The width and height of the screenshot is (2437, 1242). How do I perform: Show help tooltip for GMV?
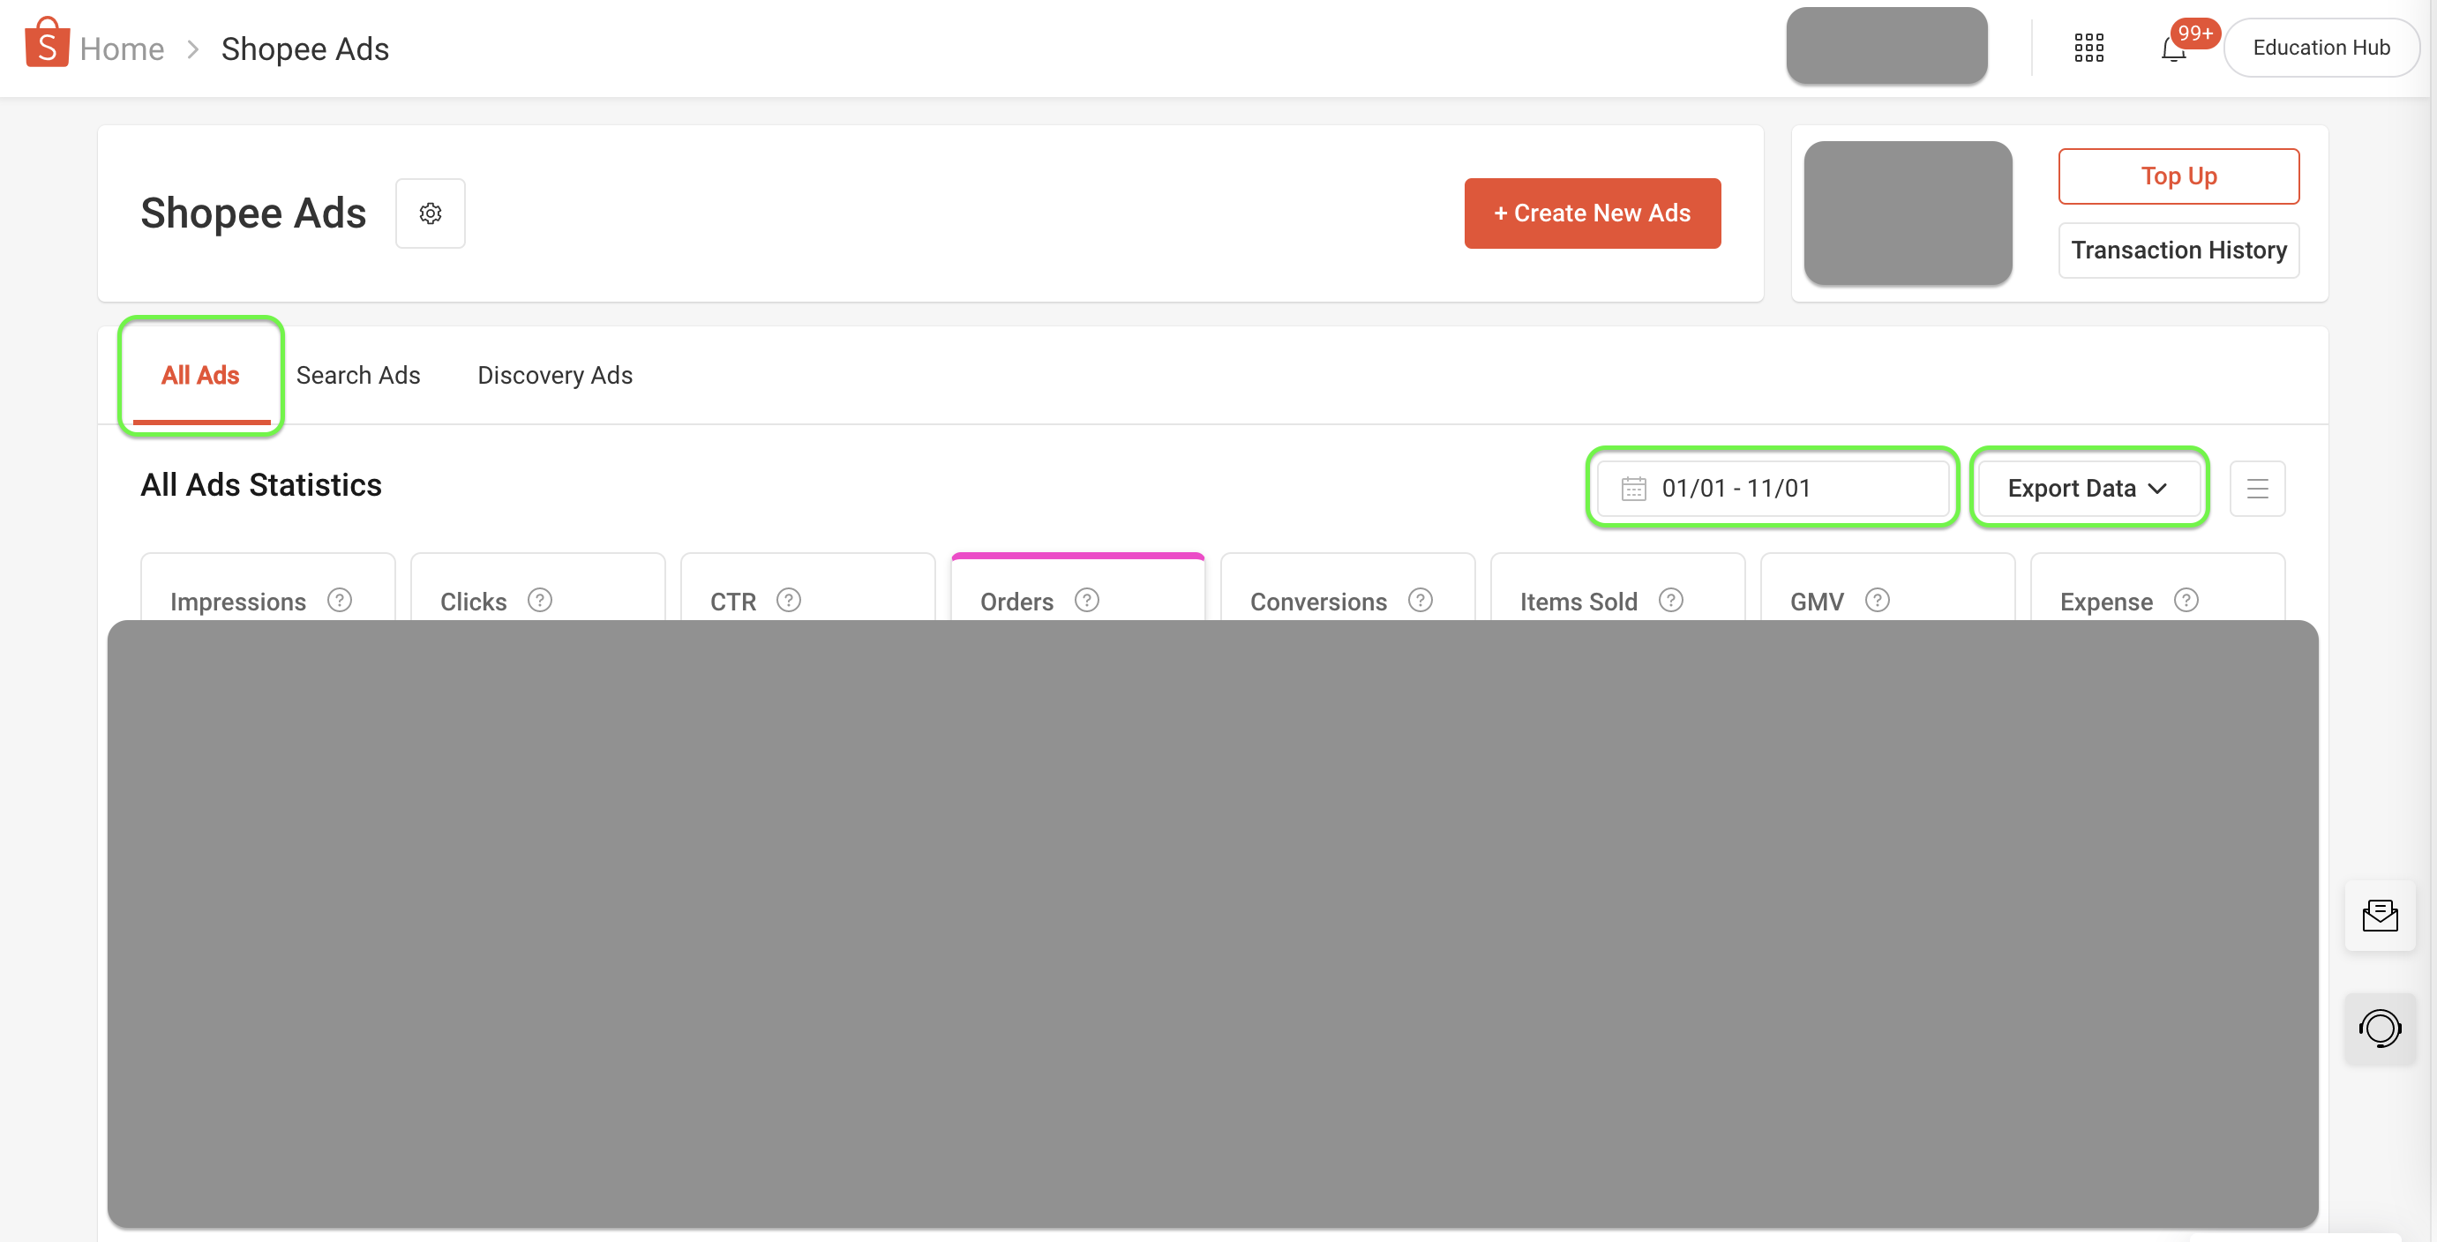[x=1877, y=601]
